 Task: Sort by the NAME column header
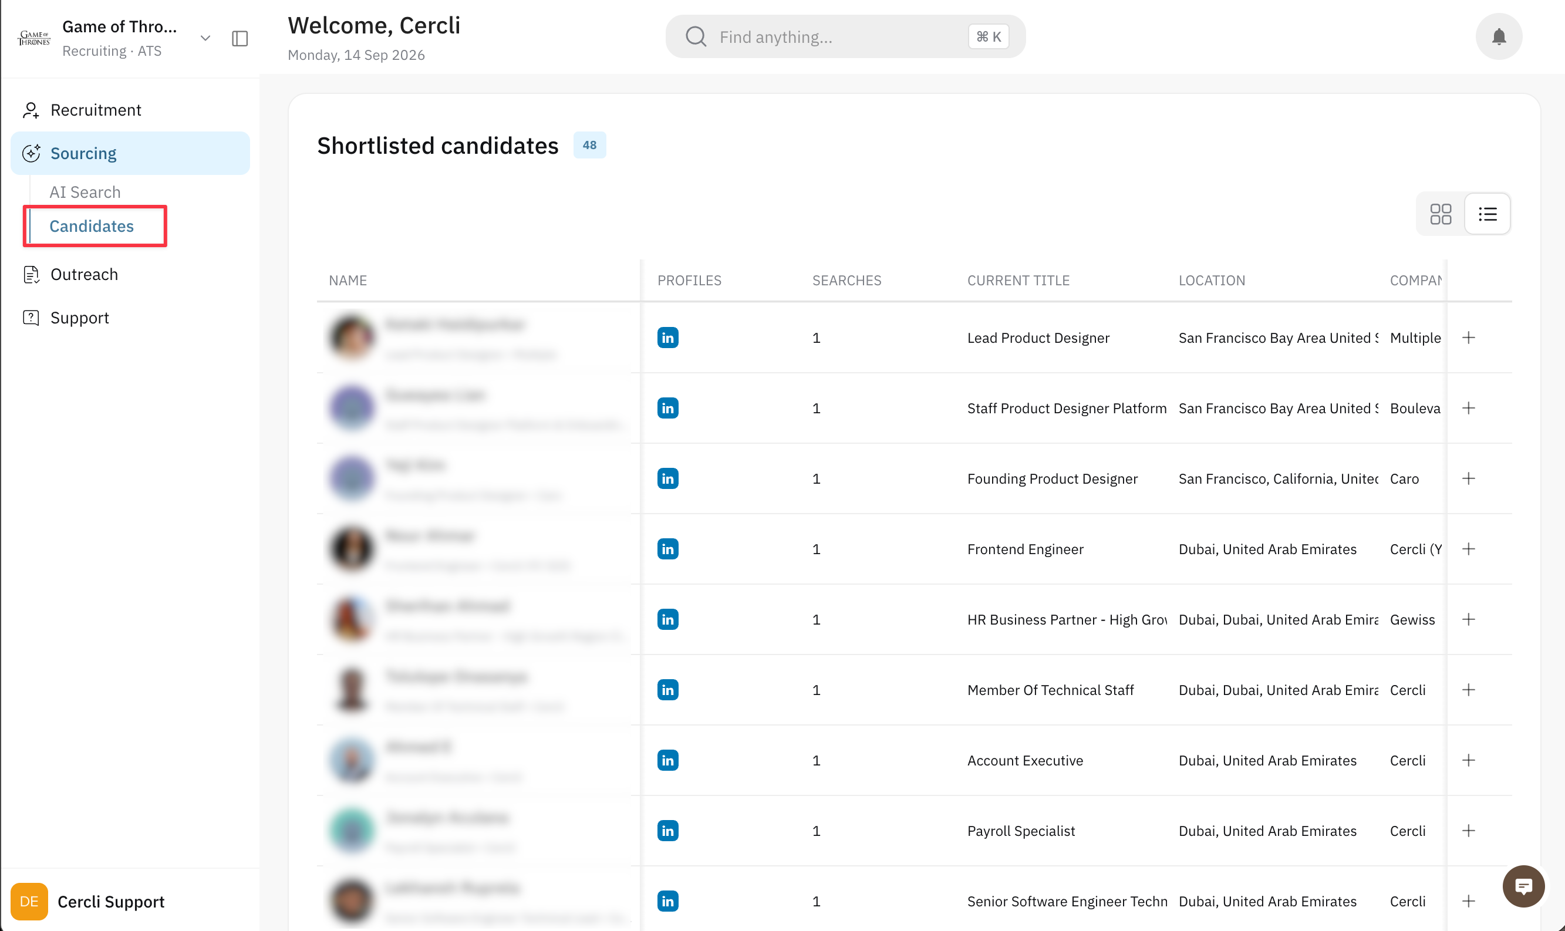[x=348, y=281]
